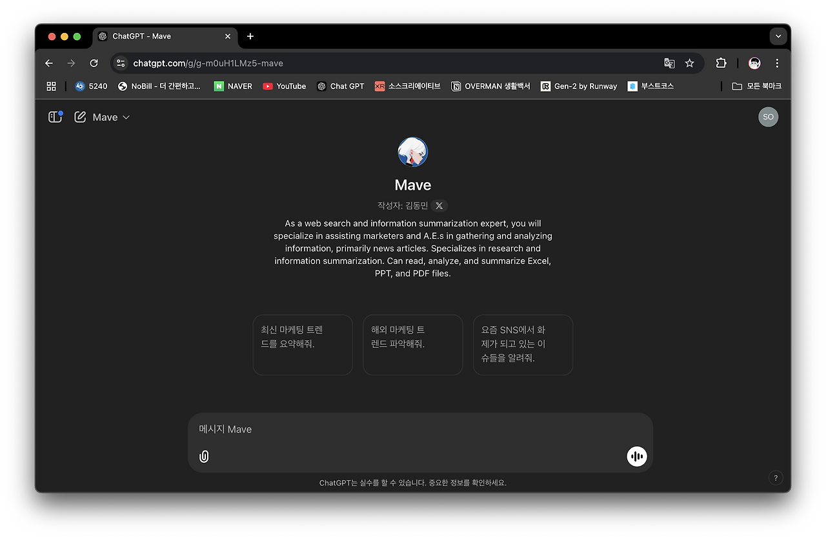The image size is (826, 539).
Task: Attach a file with the paperclip icon
Action: (x=204, y=456)
